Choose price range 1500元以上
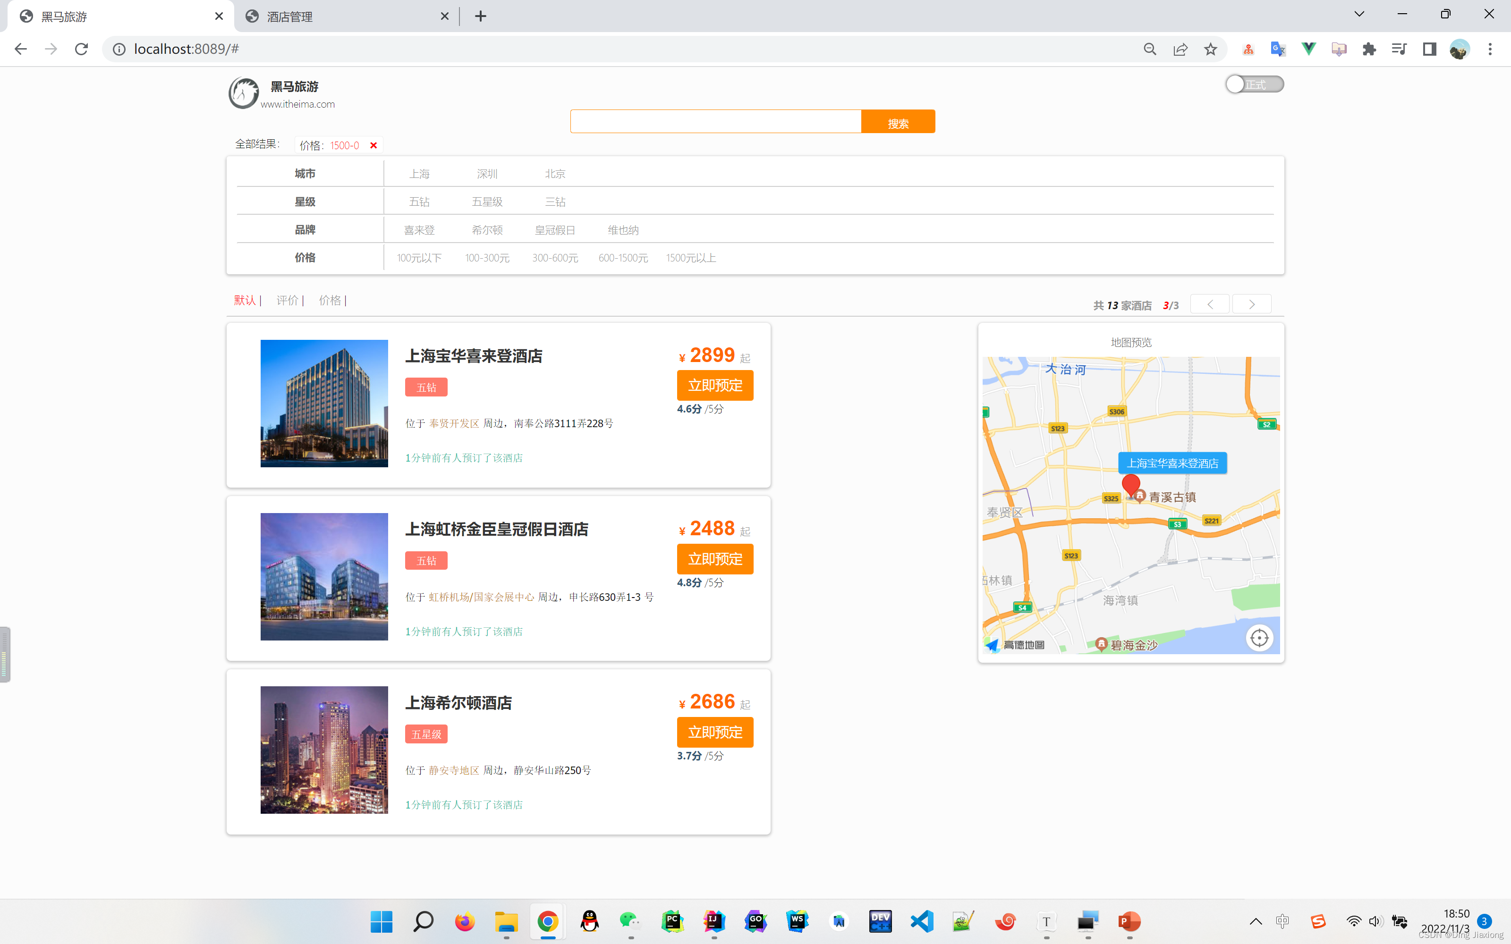Viewport: 1511px width, 944px height. coord(690,259)
